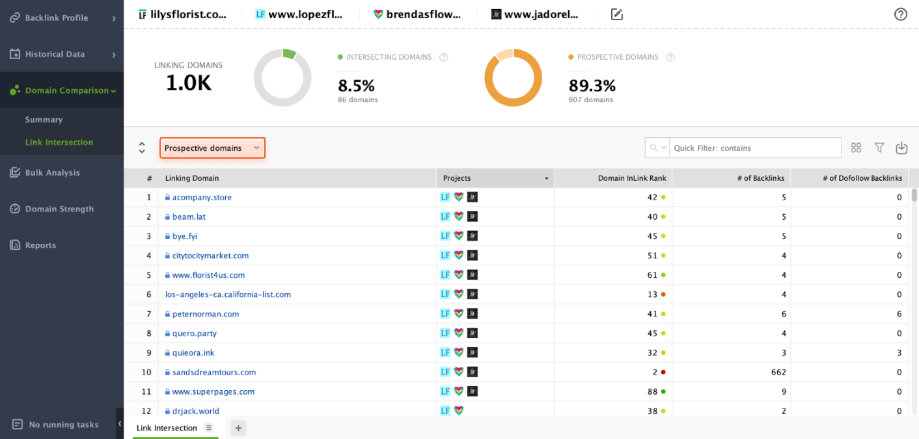Open the beam.lat link

coord(189,217)
